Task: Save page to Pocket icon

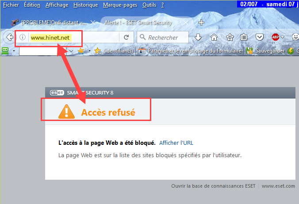Action: click(260, 37)
